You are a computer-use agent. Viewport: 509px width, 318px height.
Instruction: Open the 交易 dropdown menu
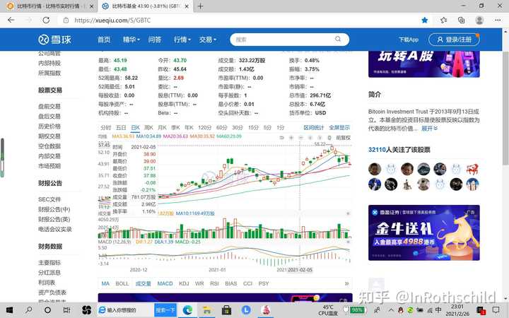tap(208, 40)
